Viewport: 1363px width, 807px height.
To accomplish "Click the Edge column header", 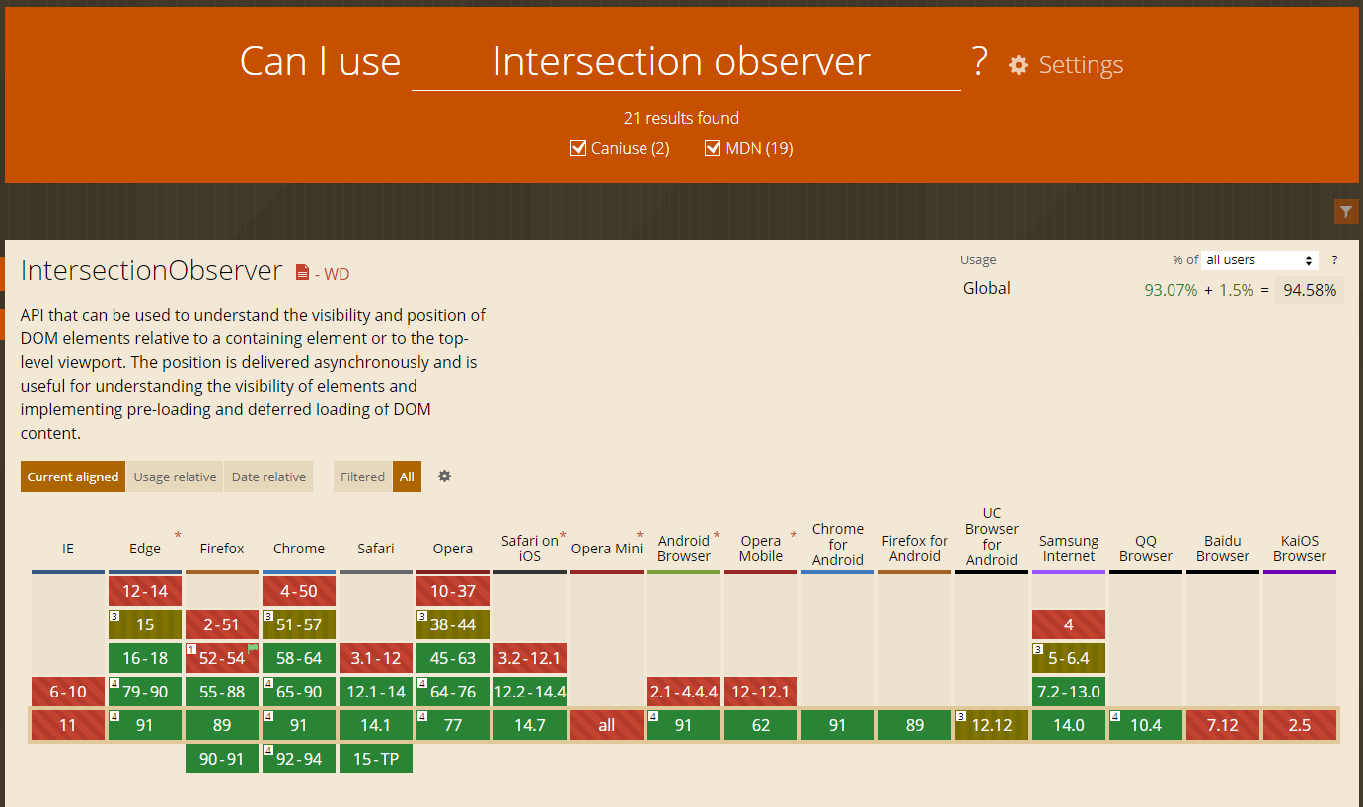I will 145,549.
